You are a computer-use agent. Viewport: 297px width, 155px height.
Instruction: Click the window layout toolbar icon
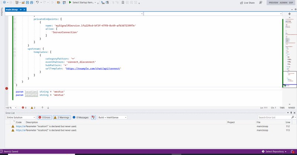pos(64,3)
